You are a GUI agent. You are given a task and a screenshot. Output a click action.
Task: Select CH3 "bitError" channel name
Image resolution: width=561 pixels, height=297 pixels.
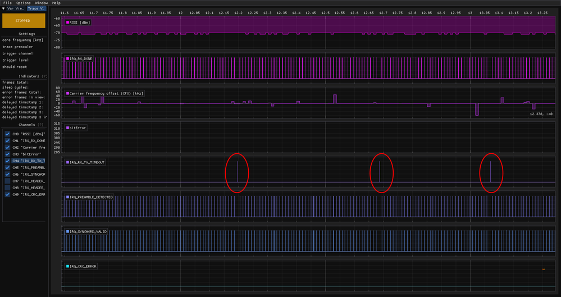27,154
